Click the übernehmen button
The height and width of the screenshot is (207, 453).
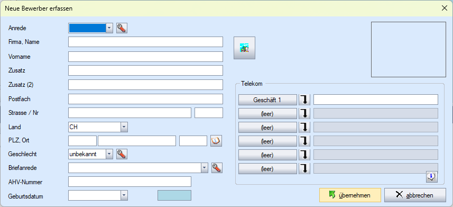pyautogui.click(x=350, y=195)
